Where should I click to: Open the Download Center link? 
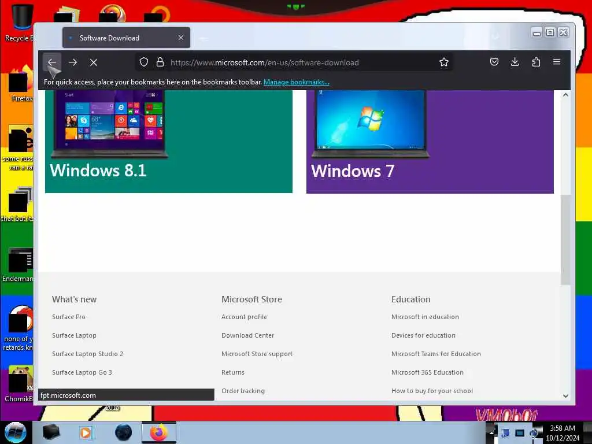(247, 335)
